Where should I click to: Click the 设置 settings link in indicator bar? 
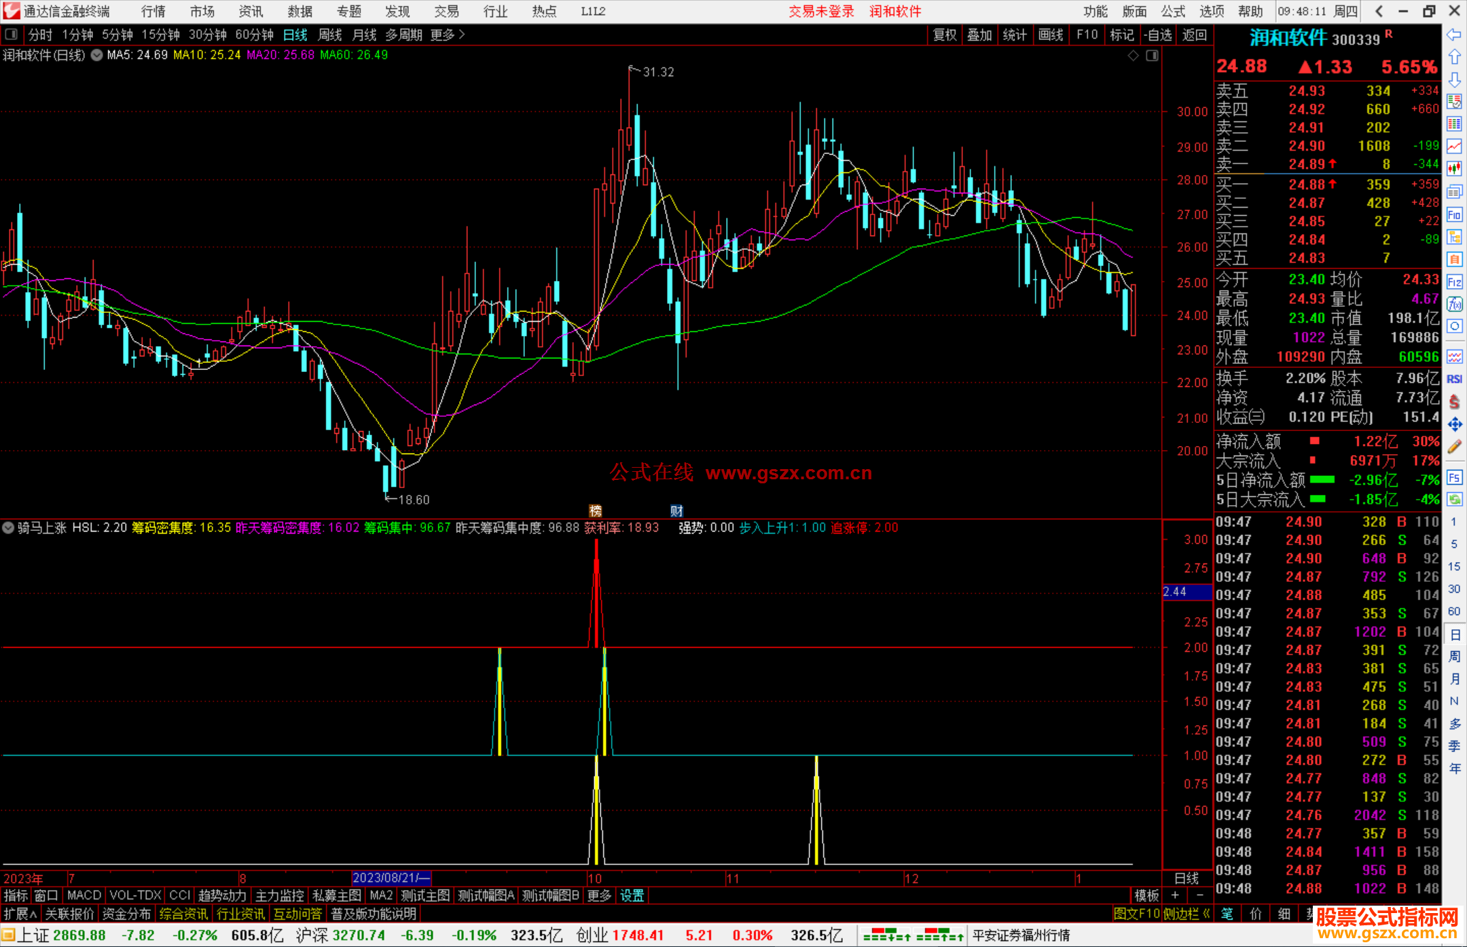tap(632, 895)
